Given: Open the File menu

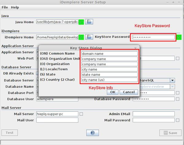Looking at the screenshot, I should click(5, 7).
